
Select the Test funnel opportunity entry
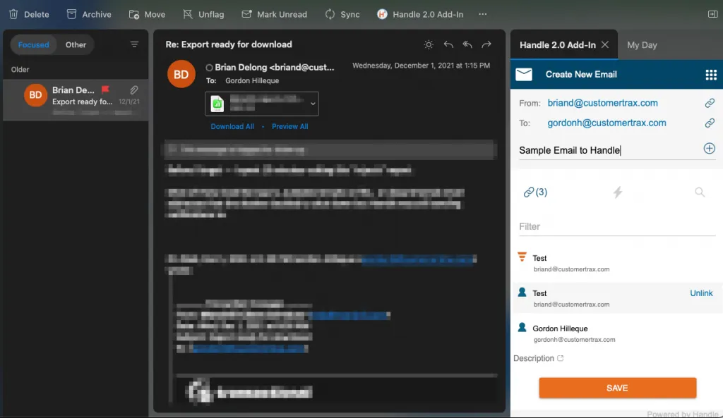[616, 263]
